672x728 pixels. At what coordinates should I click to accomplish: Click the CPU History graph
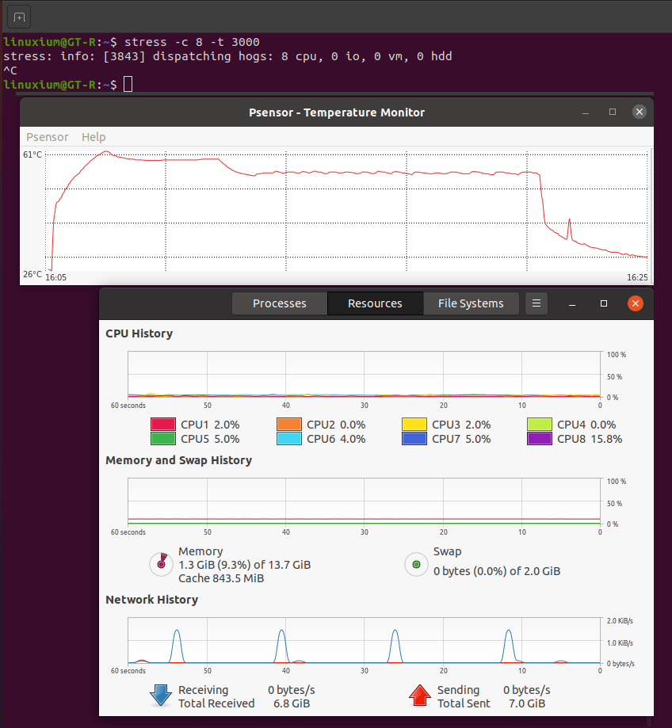[364, 374]
